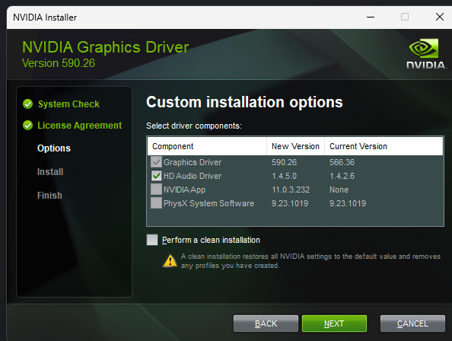
Task: Click new version value 11.0.3.232
Action: pos(291,190)
